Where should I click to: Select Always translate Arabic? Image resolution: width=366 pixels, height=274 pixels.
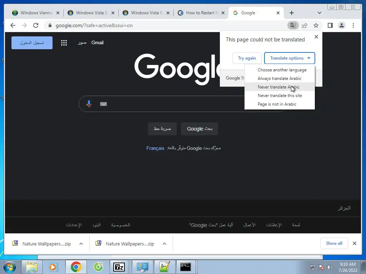click(x=280, y=78)
